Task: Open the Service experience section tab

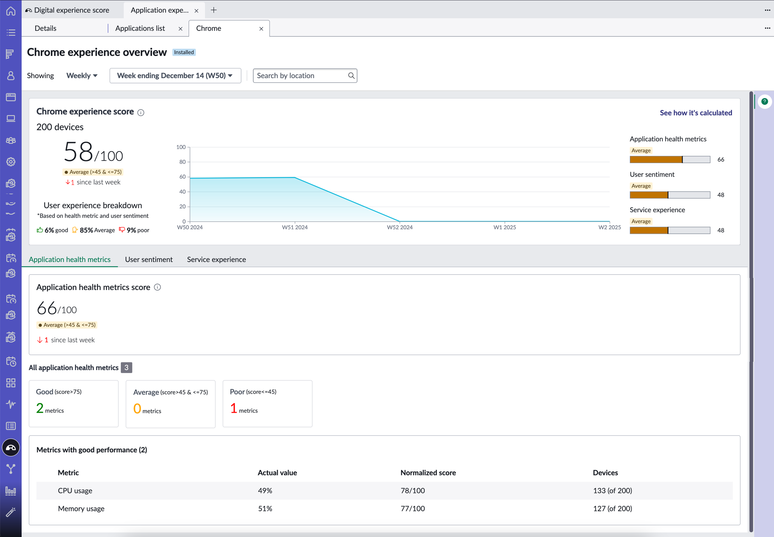Action: tap(217, 259)
